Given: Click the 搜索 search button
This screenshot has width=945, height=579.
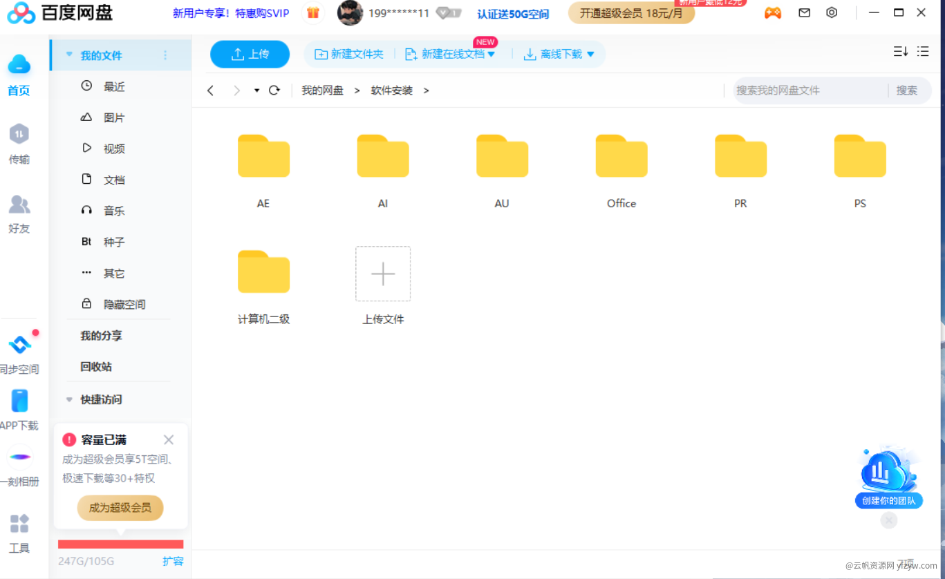Looking at the screenshot, I should [x=907, y=91].
